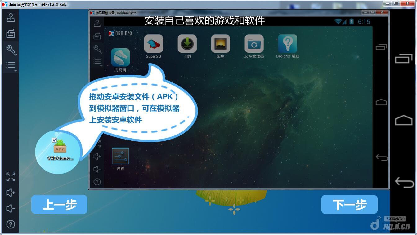This screenshot has width=417, height=235.
Task: Increase volume using the speaker plus icon
Action: [11, 193]
